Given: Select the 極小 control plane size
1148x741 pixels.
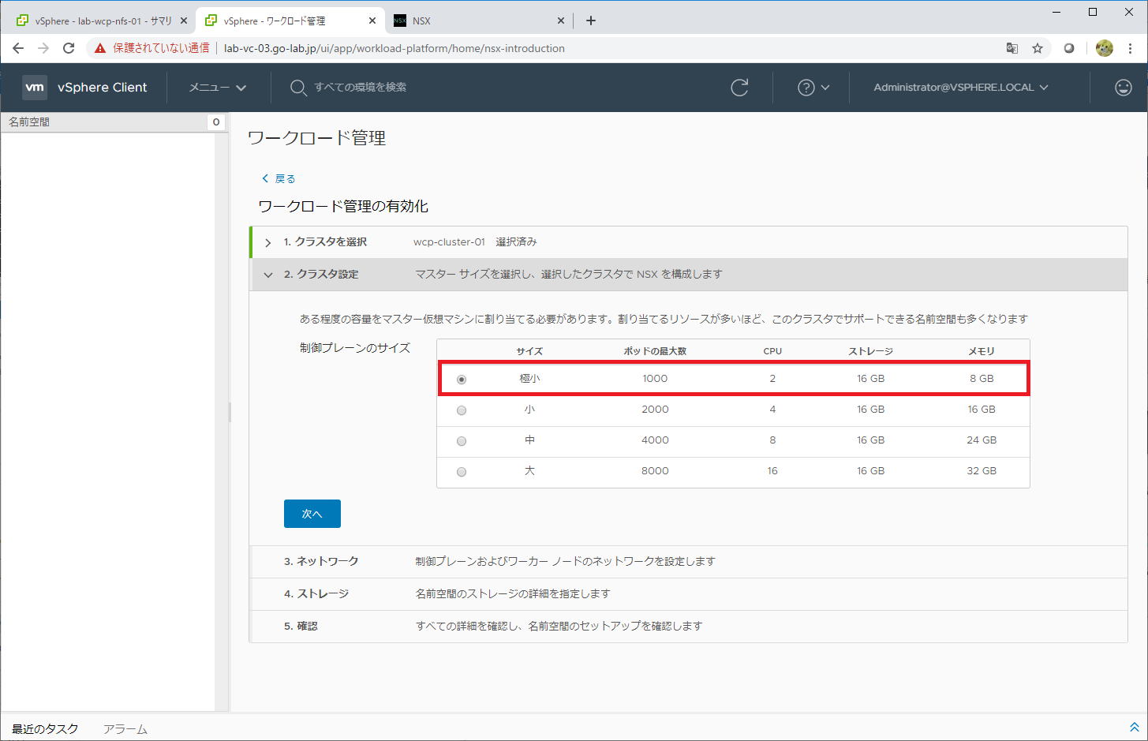Looking at the screenshot, I should point(462,380).
